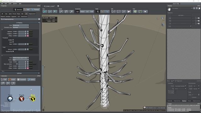
Task: Switch Properties to Node mode
Action: (27, 9)
